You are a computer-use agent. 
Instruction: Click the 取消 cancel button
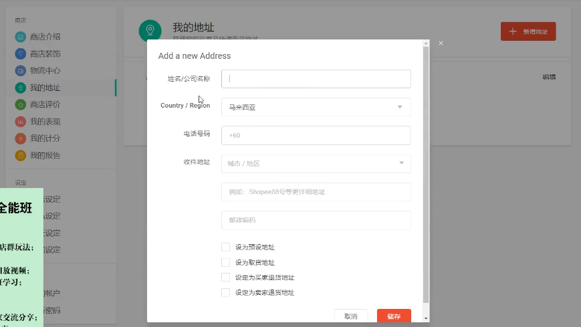point(351,316)
